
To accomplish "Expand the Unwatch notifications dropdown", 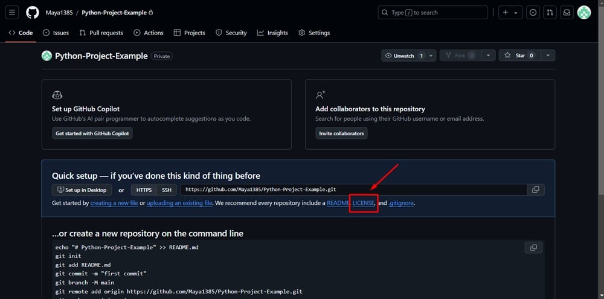I will point(431,56).
